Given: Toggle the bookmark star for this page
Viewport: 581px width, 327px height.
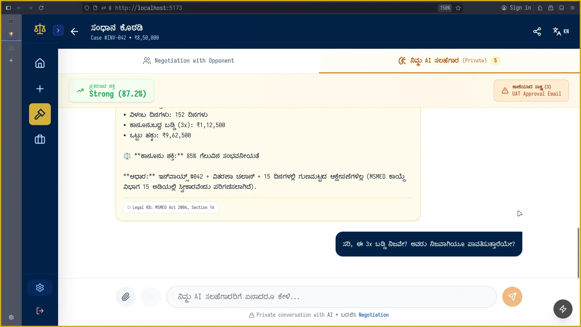Looking at the screenshot, I should [x=458, y=8].
